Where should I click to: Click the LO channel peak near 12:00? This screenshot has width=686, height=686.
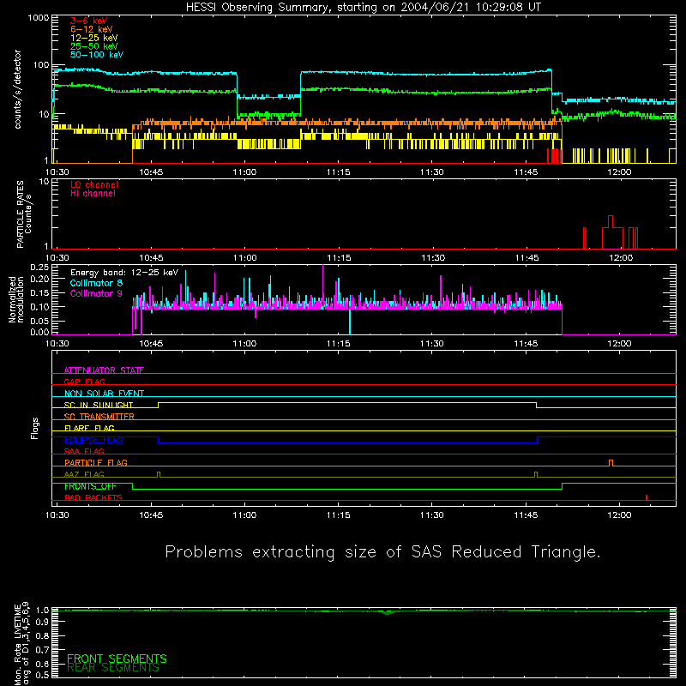pyautogui.click(x=611, y=221)
